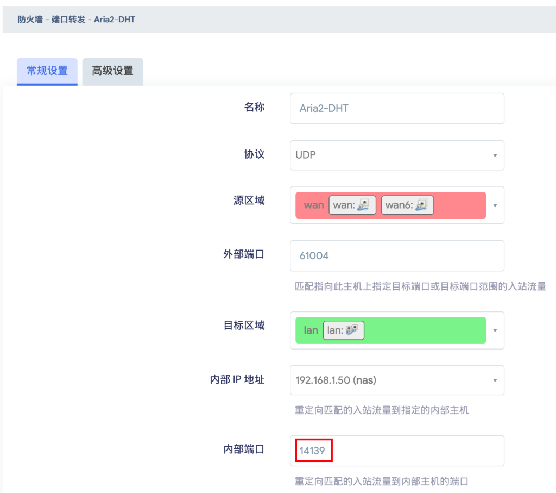Click the 内部端口 field label

244,450
